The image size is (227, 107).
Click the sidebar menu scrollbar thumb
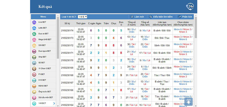point(58,38)
